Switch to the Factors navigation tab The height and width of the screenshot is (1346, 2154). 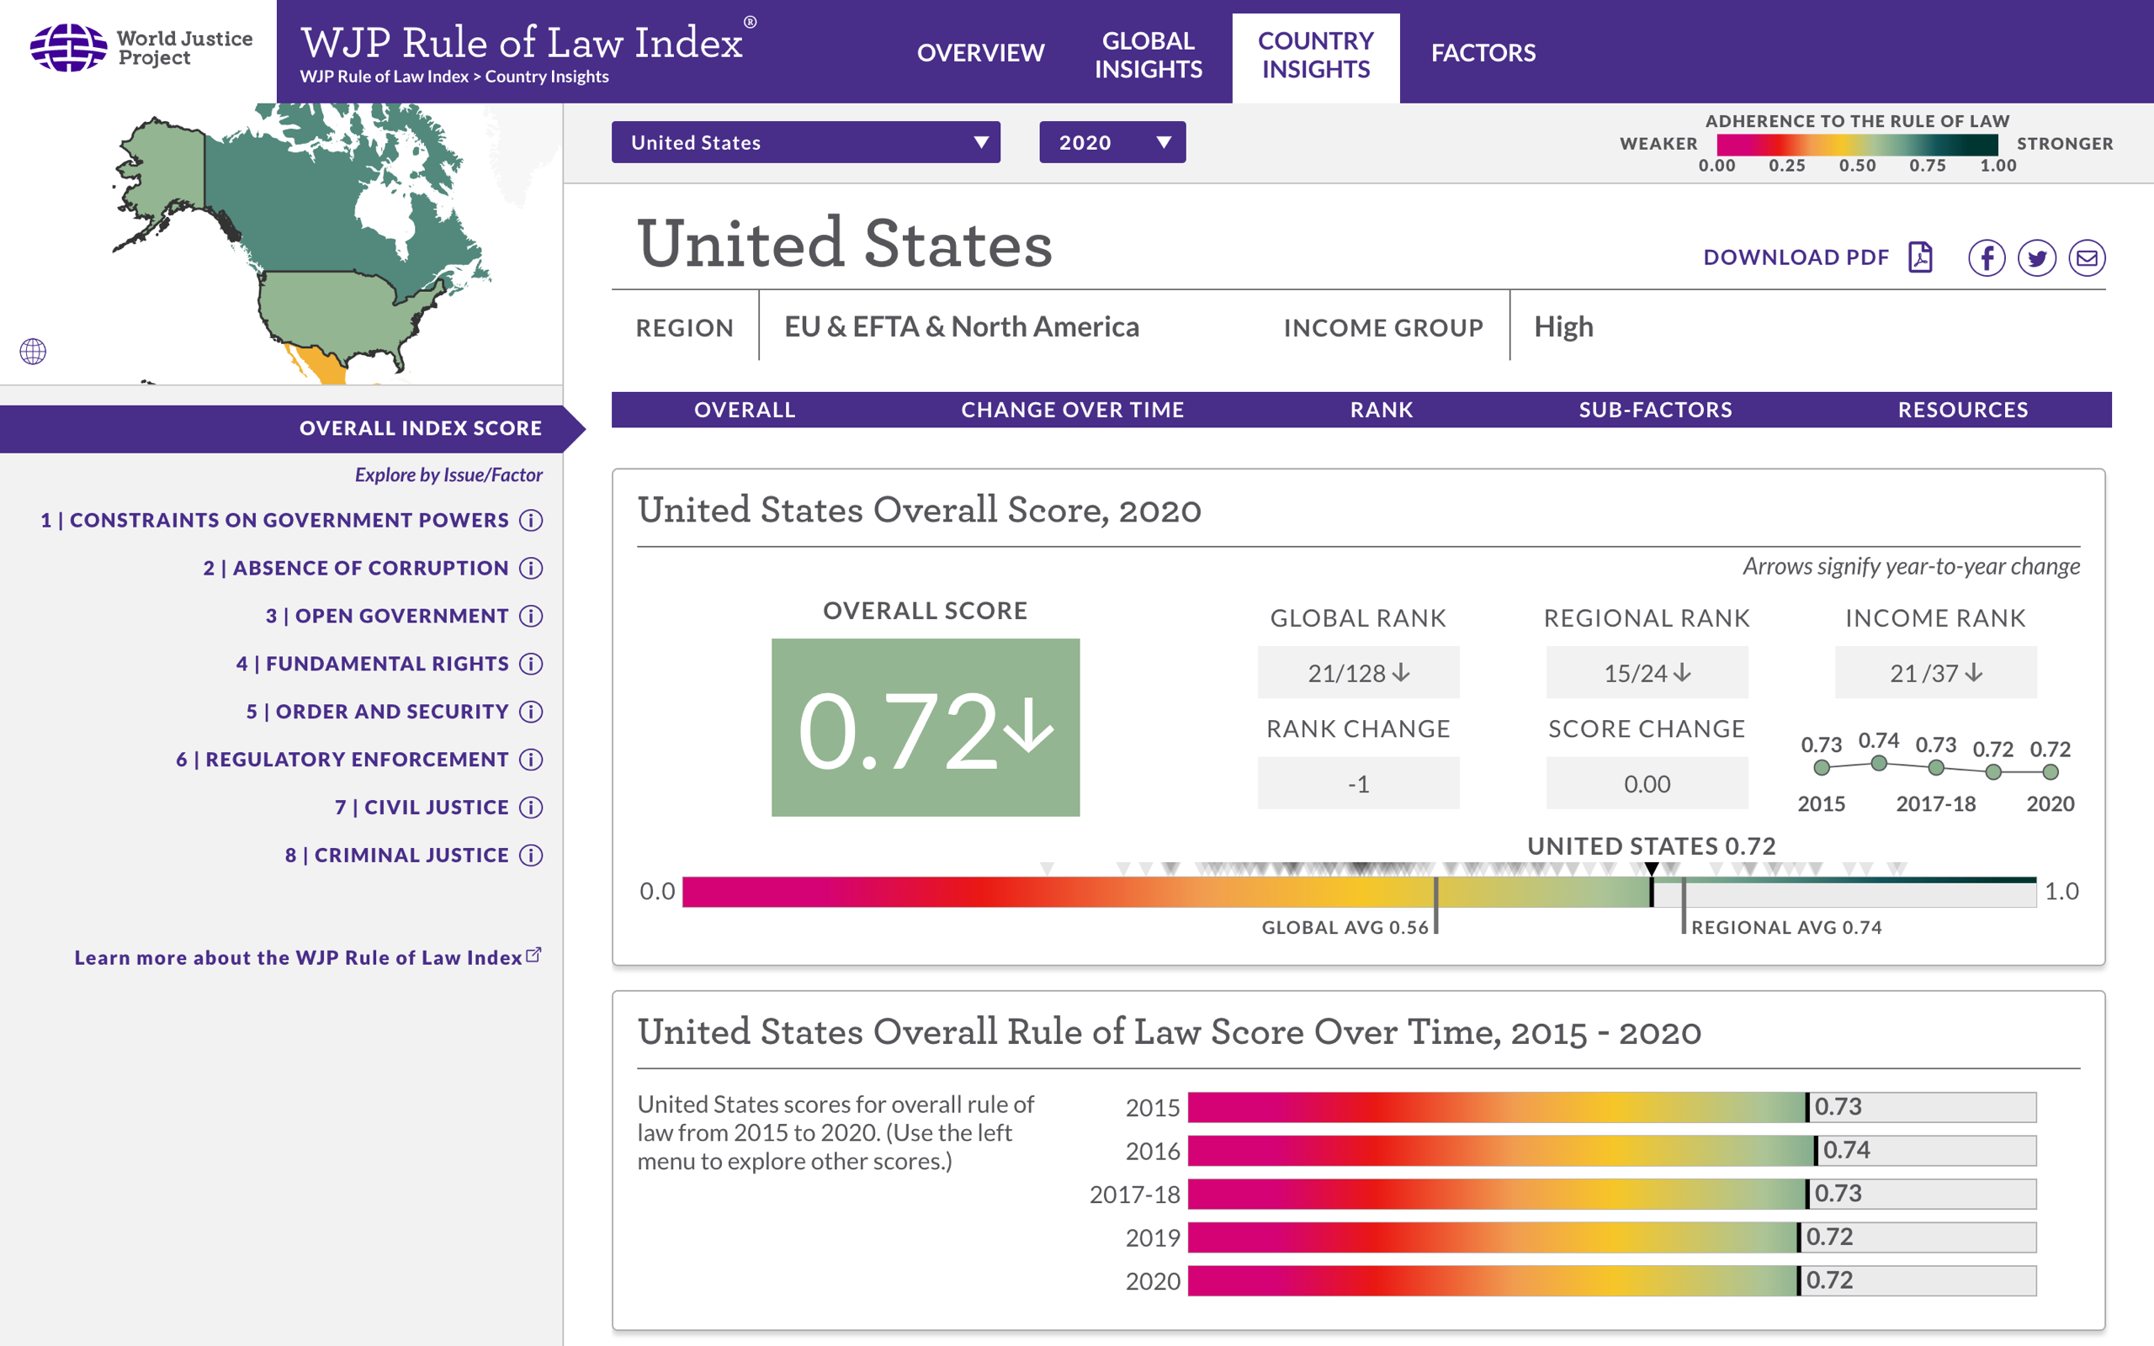(x=1483, y=52)
